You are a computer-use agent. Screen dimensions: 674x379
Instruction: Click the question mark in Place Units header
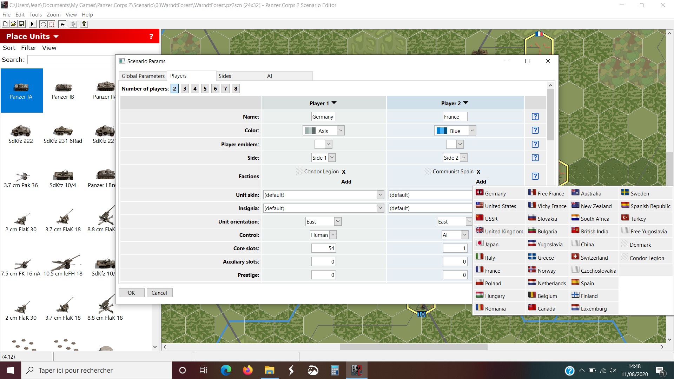151,36
